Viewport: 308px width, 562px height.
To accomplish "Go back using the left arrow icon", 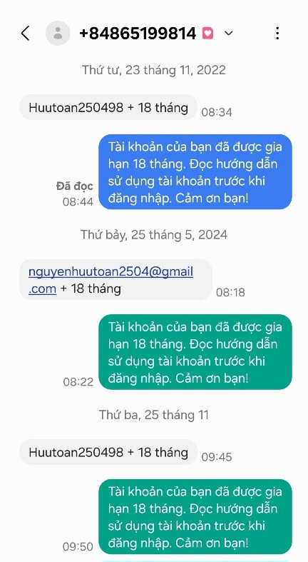I will (25, 34).
